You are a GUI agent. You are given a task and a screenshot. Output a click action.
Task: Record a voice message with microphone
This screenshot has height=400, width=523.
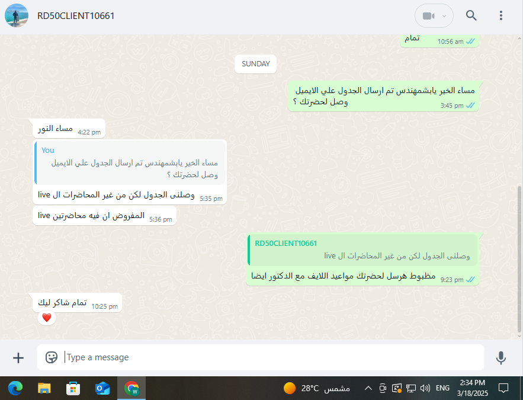(500, 358)
